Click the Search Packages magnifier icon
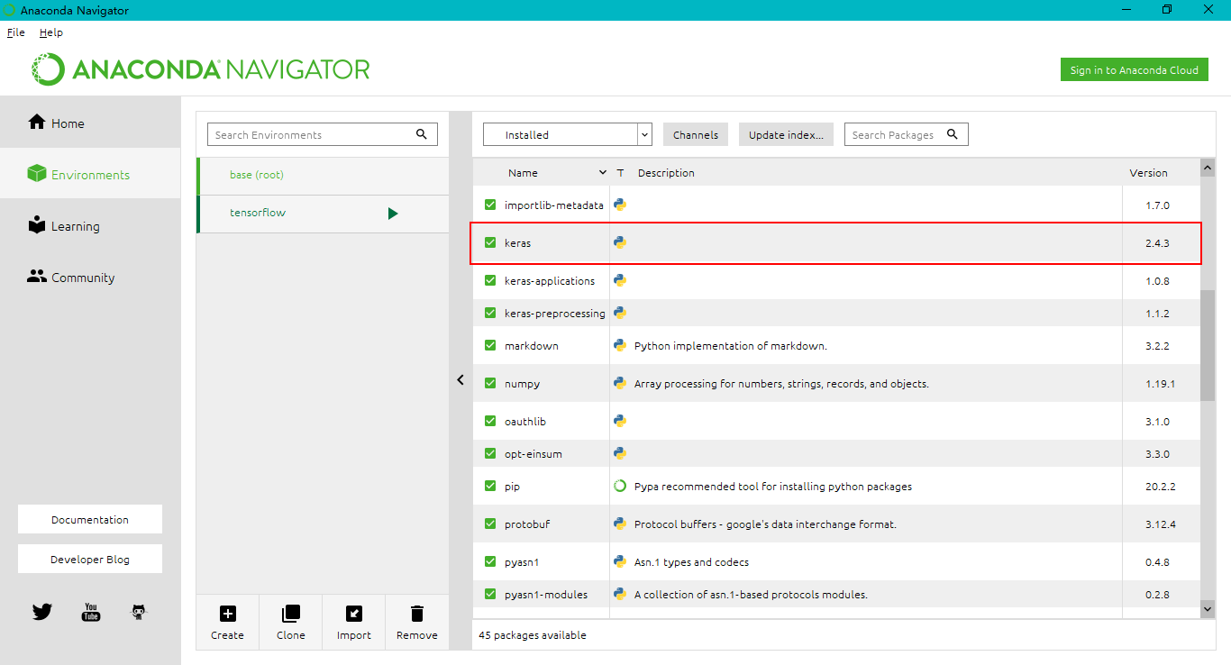 (x=953, y=134)
